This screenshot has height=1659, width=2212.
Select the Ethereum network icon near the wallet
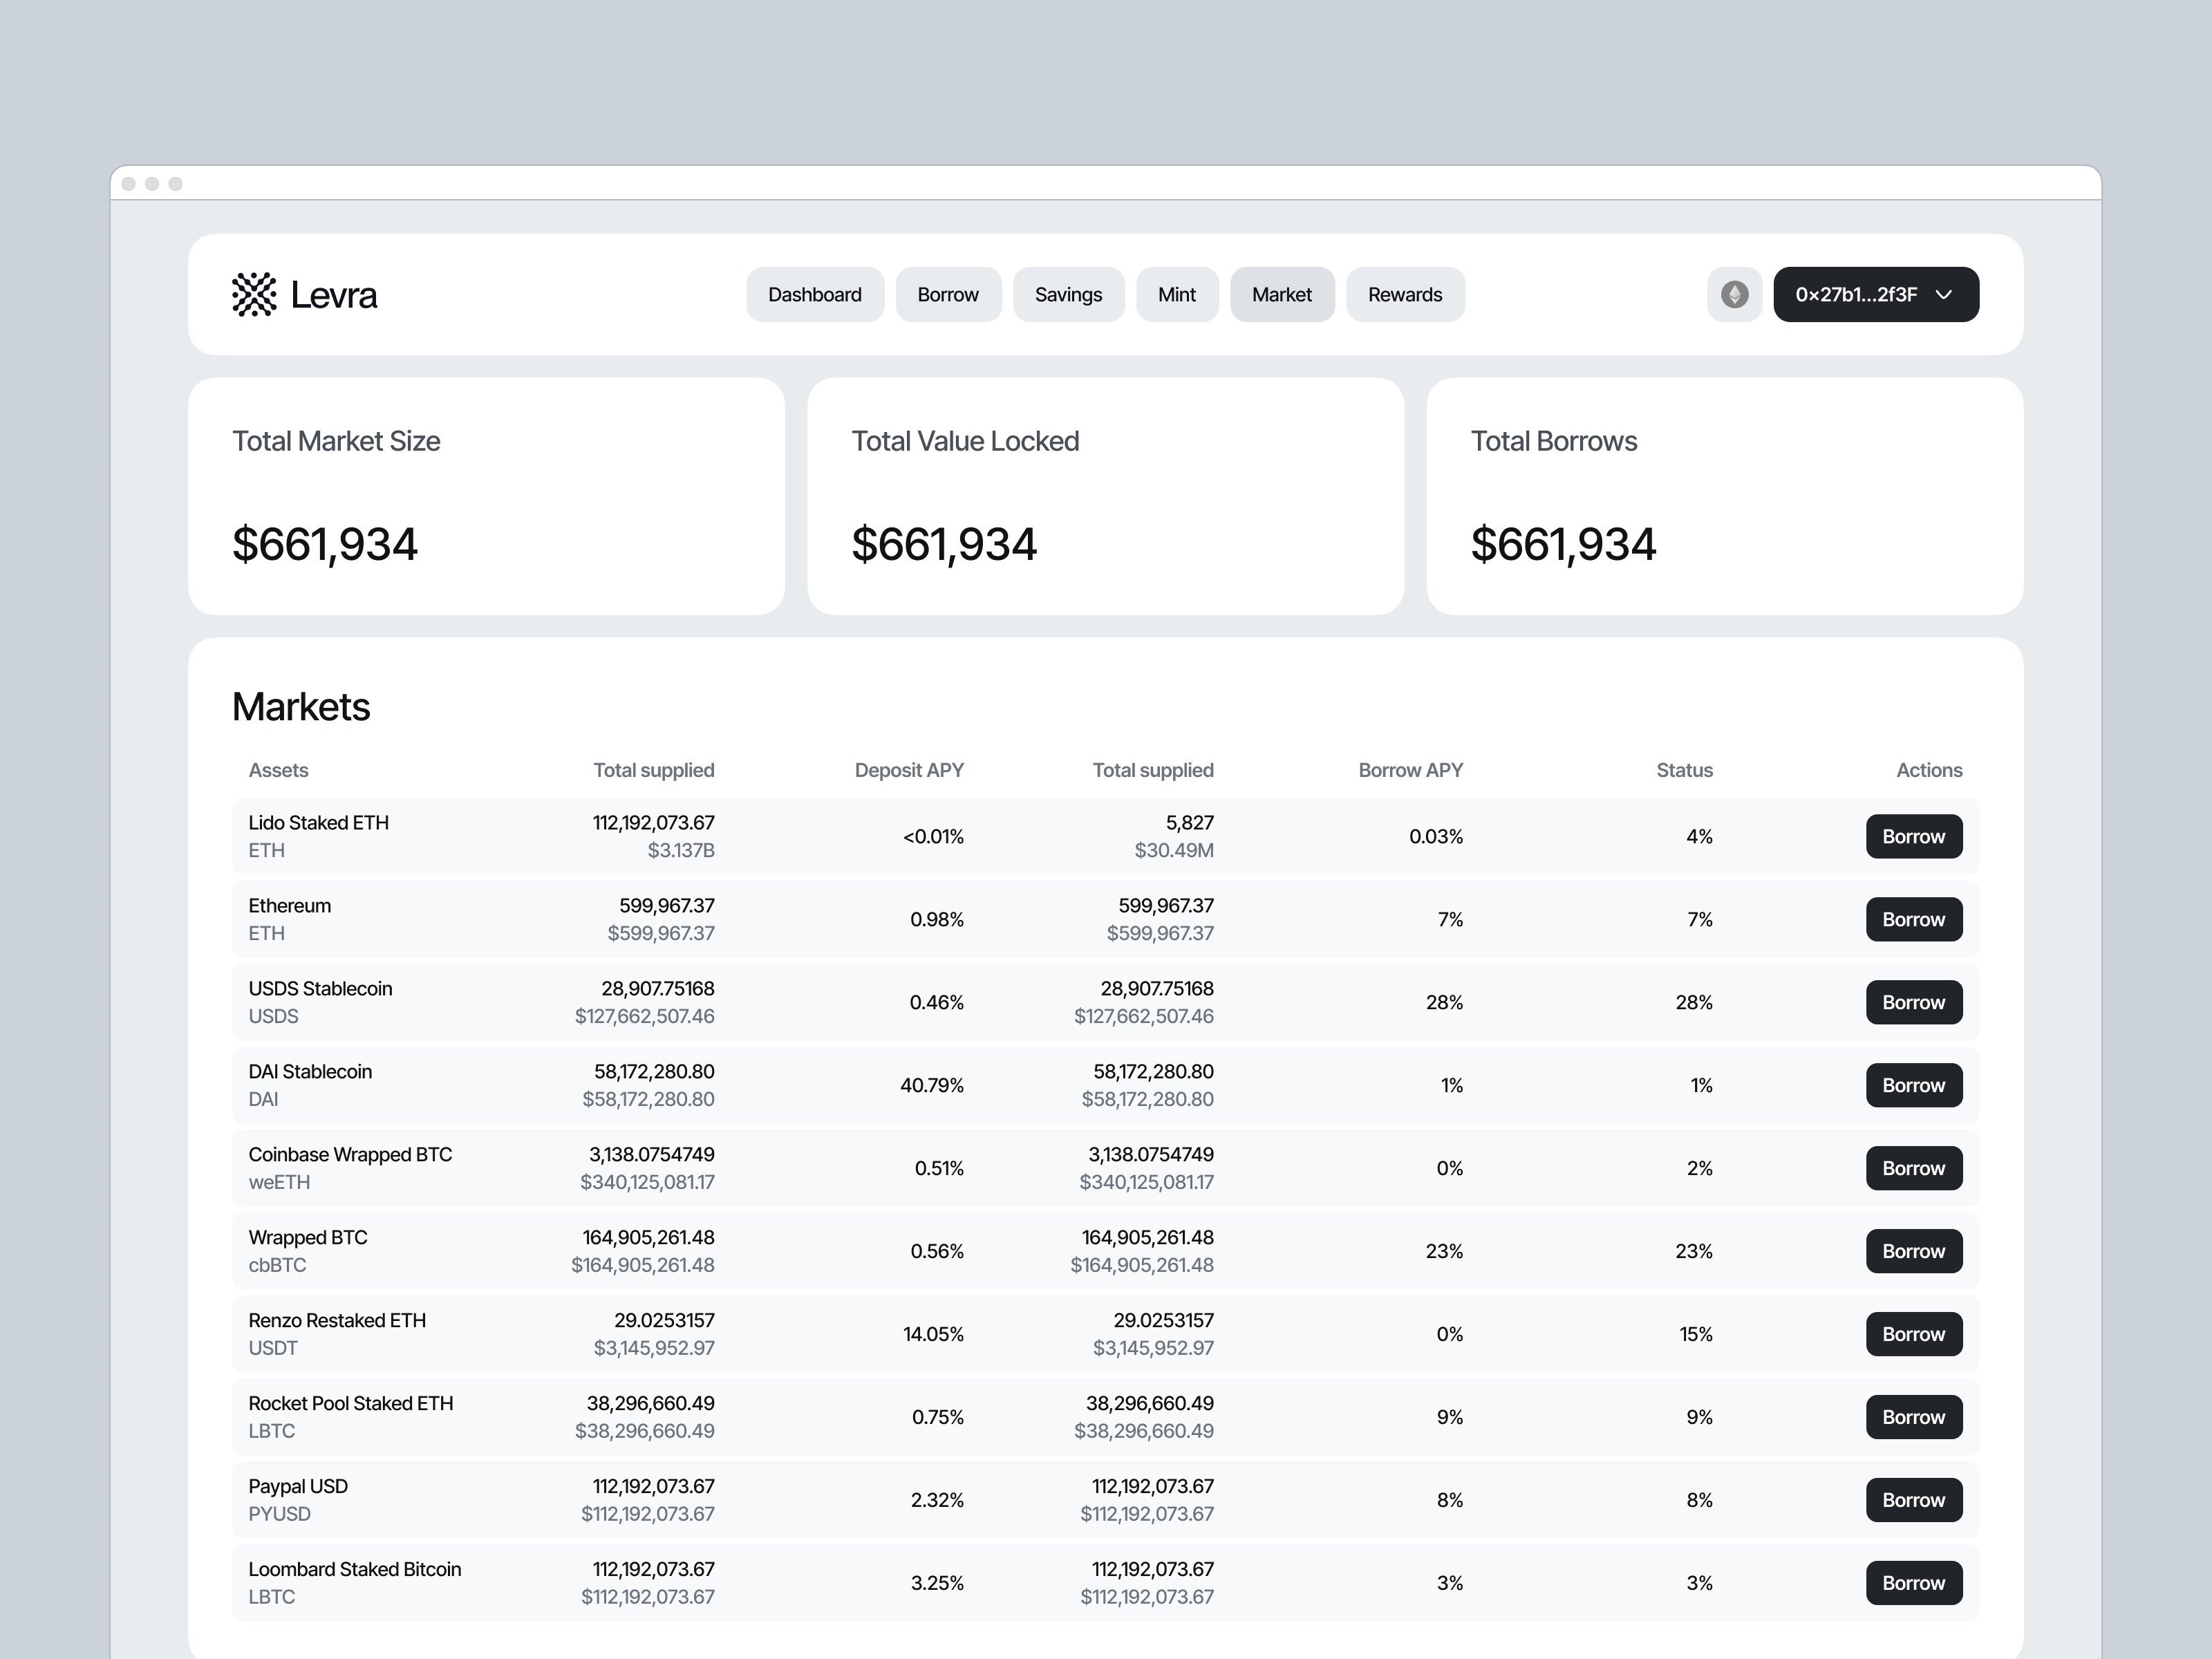1735,294
